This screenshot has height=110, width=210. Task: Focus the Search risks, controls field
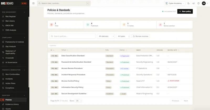(x=64, y=3)
